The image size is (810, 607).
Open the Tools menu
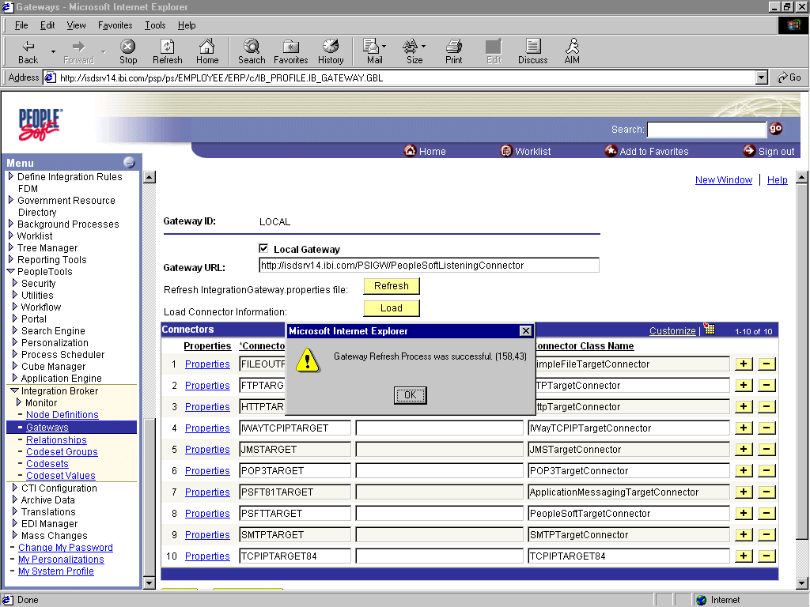[155, 25]
